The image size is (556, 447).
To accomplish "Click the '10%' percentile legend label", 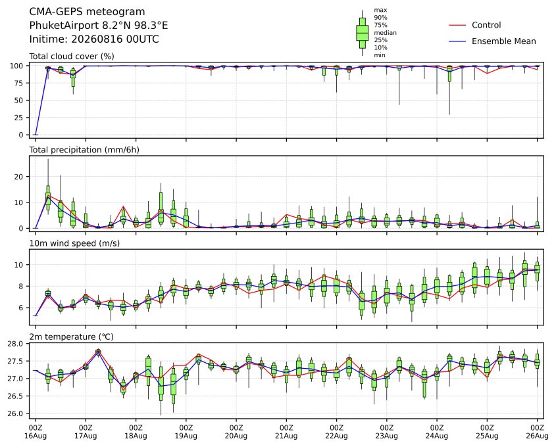I will tap(380, 47).
